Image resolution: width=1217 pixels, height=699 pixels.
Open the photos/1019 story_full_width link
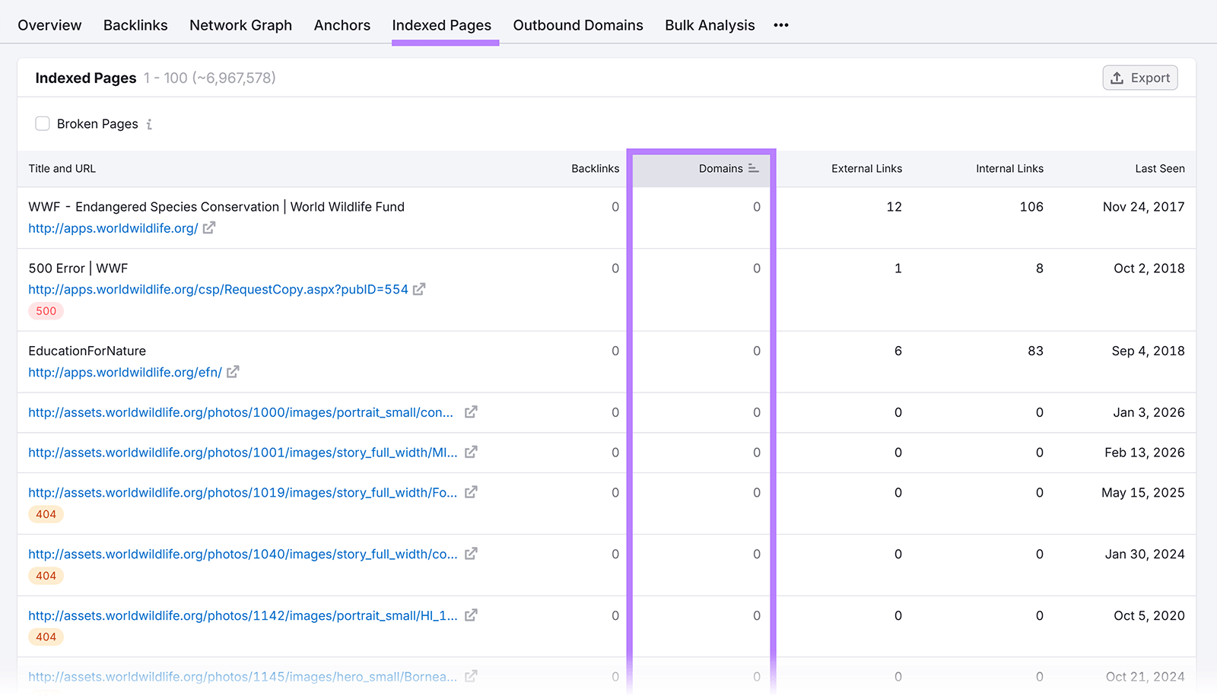point(243,492)
